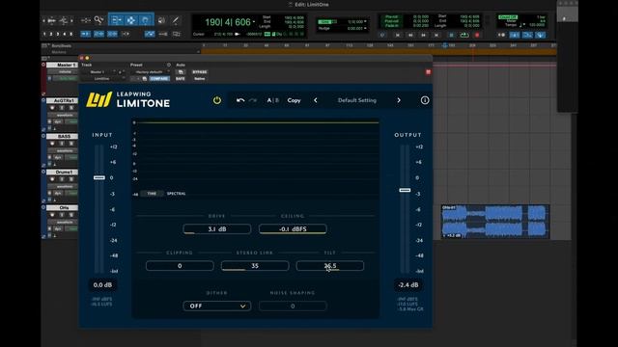The width and height of the screenshot is (618, 347).
Task: Click the Input fader handle
Action: click(x=98, y=177)
